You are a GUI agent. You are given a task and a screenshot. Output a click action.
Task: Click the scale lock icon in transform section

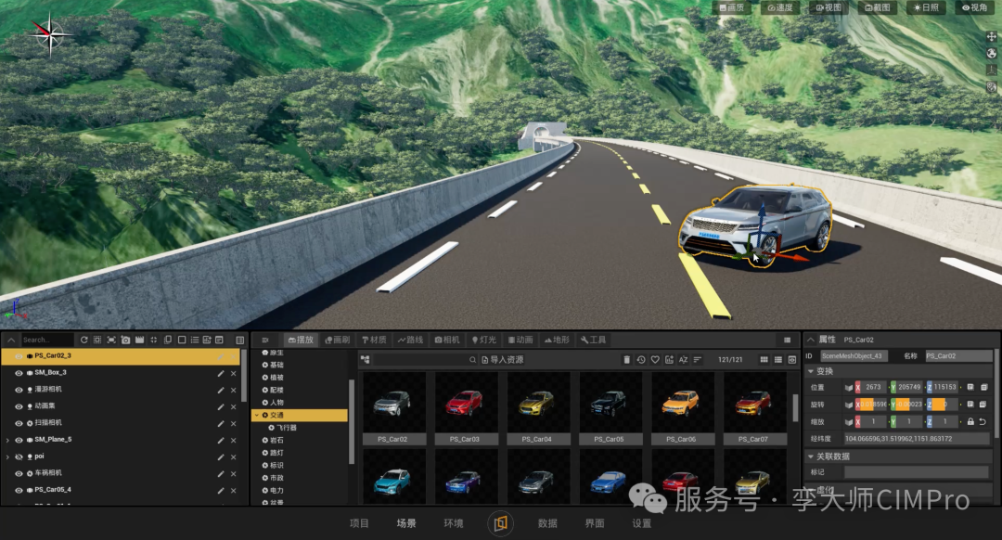[970, 422]
